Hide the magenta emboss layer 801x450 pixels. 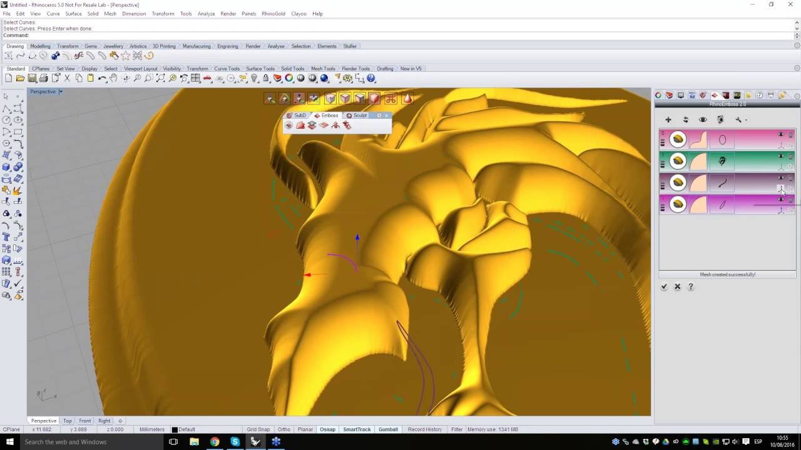(780, 199)
